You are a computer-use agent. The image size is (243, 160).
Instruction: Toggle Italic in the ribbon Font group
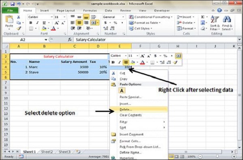(x=37, y=23)
